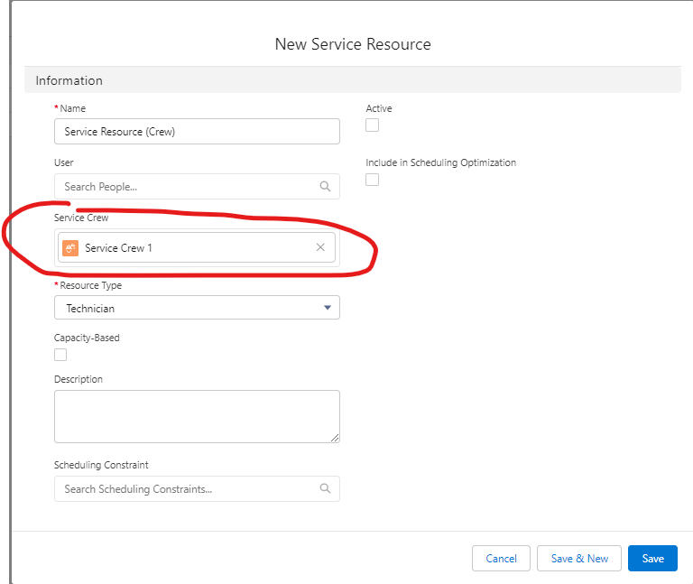The image size is (693, 584).
Task: Click the Service Crew field label
Action: click(81, 218)
